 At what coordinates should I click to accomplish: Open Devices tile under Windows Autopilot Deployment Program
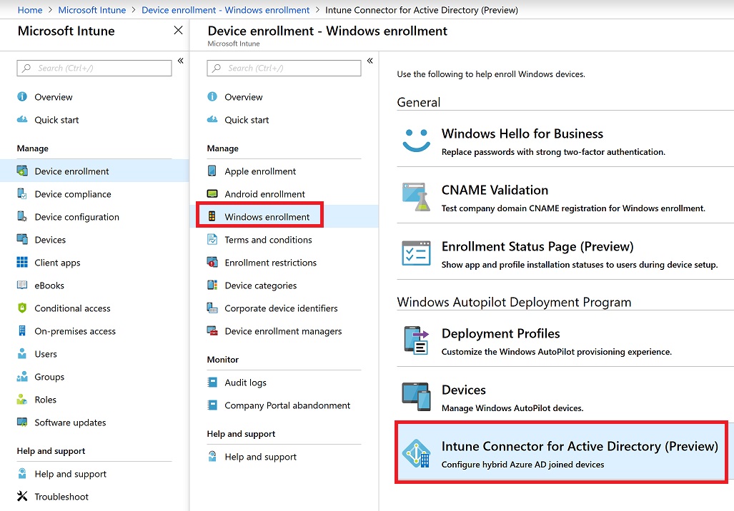[565, 397]
